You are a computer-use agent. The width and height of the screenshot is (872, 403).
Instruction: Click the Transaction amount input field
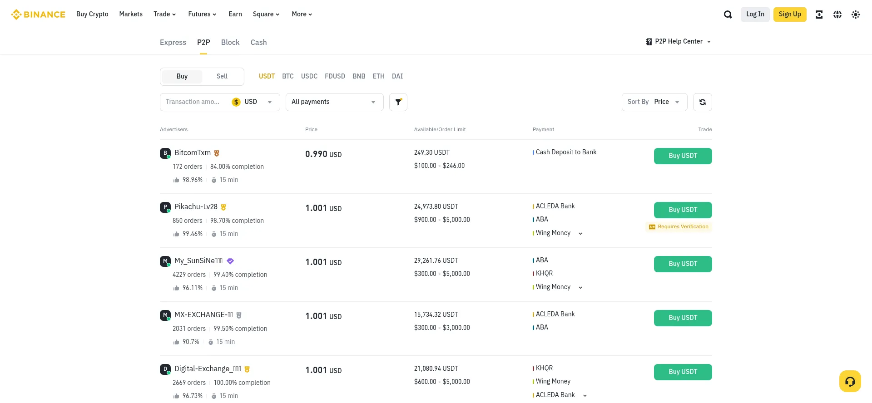click(x=193, y=102)
